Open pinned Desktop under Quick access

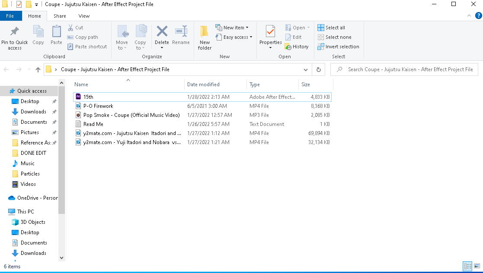(30, 101)
